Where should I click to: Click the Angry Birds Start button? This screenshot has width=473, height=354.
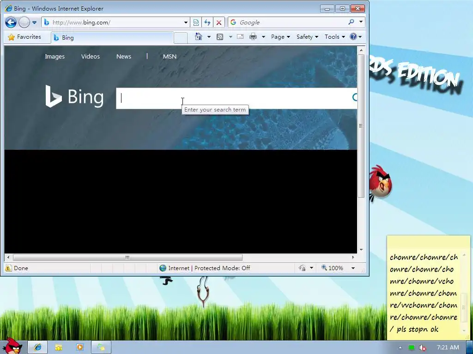(12, 346)
